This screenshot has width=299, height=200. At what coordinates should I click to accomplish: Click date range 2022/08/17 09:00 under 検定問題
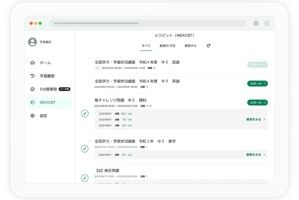(116, 177)
